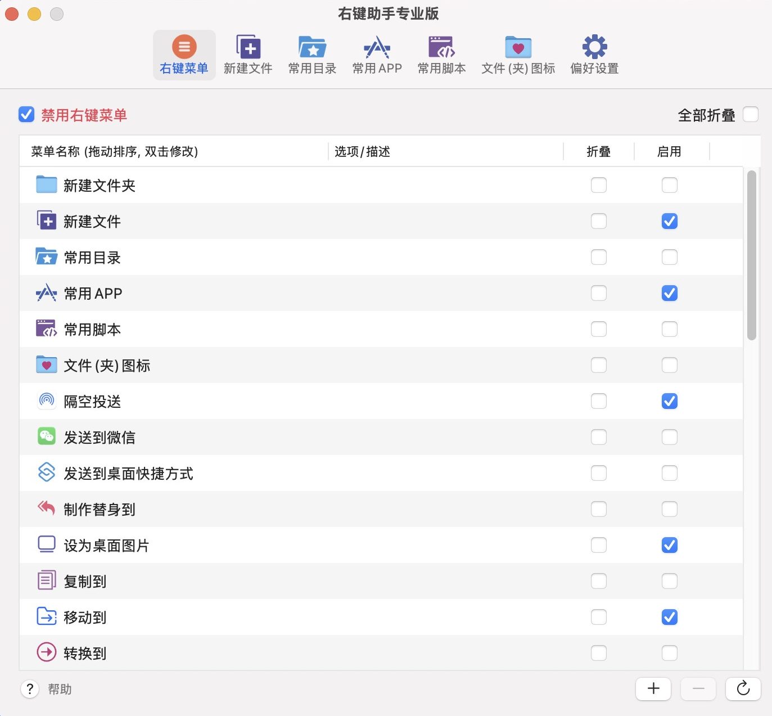Enable 启用 checkbox for 制作替身到
The height and width of the screenshot is (716, 772).
click(x=669, y=509)
